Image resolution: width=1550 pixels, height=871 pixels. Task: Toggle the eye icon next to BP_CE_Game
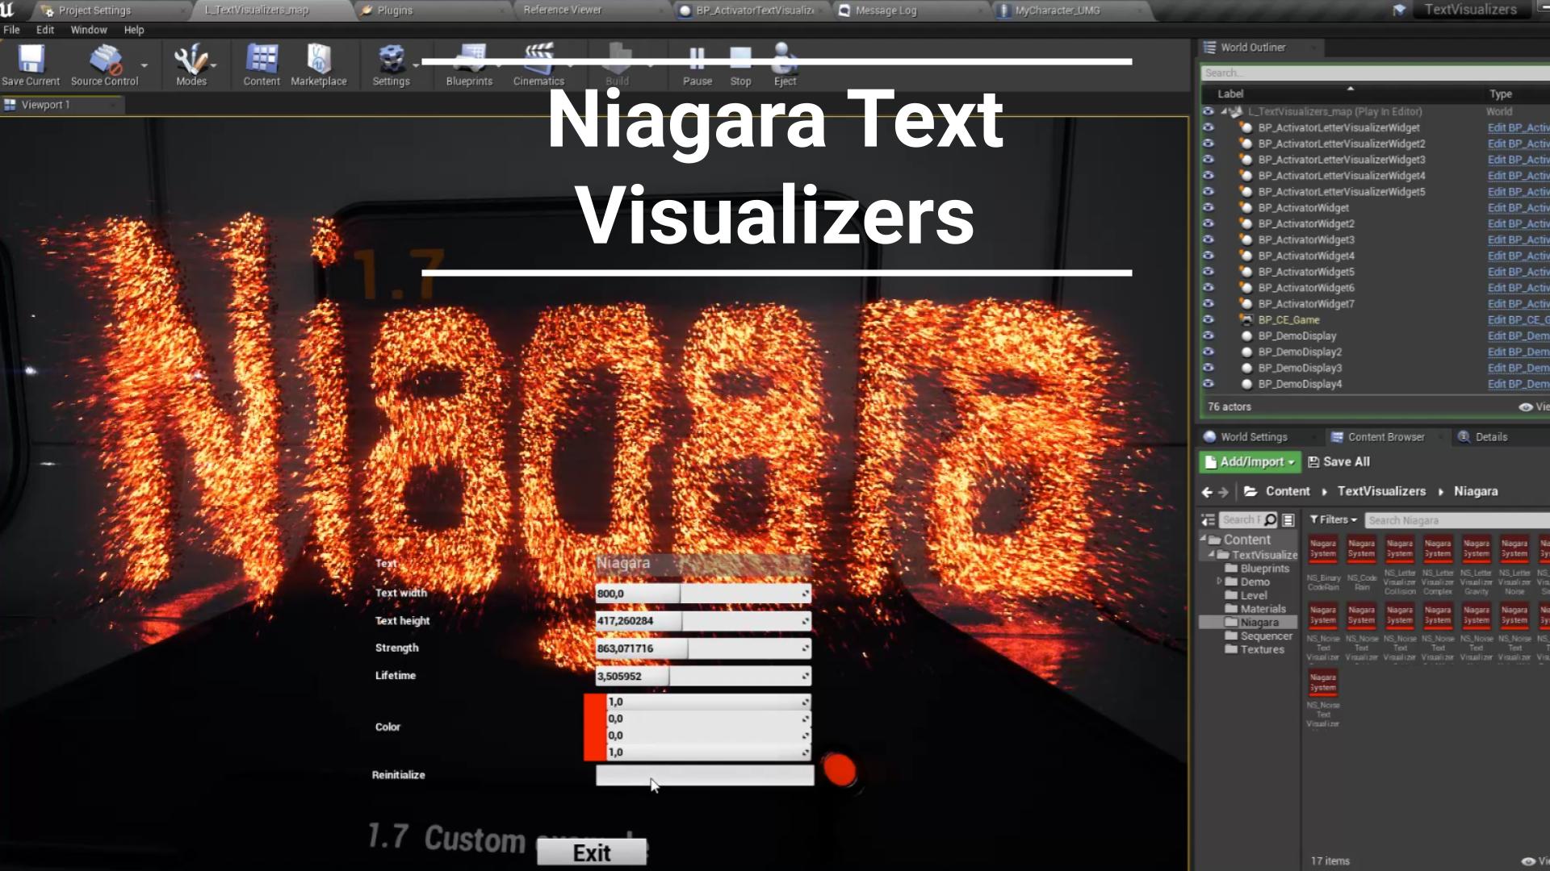pos(1209,319)
